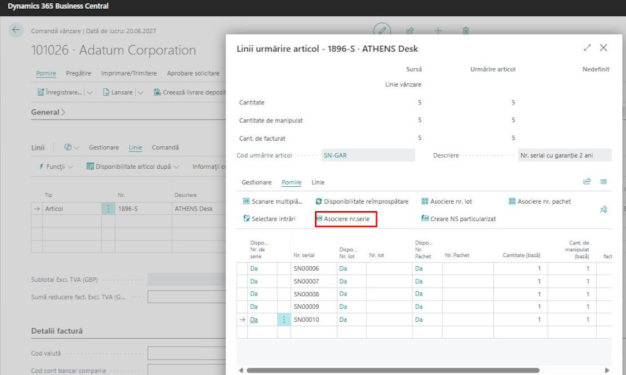Select the SN00008 serial number cell
This screenshot has height=375, width=626.
pos(314,294)
